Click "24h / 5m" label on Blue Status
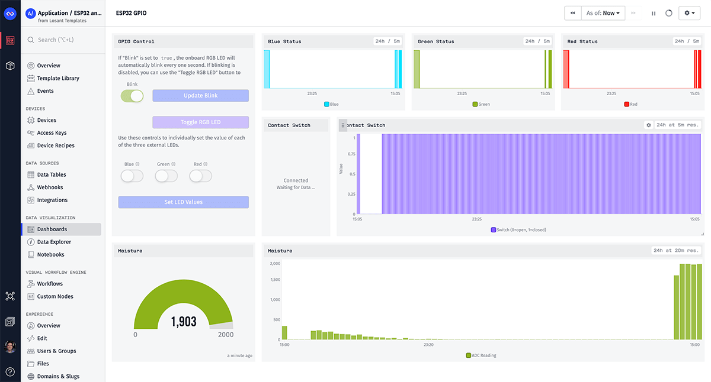Viewport: 711px width, 382px height. [x=387, y=41]
